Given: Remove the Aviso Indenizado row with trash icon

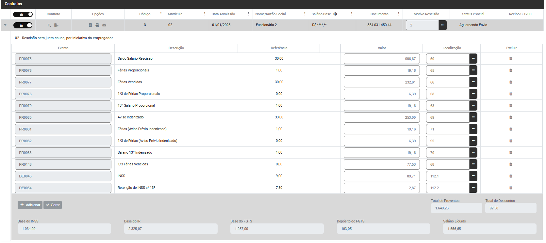Looking at the screenshot, I should tap(511, 117).
